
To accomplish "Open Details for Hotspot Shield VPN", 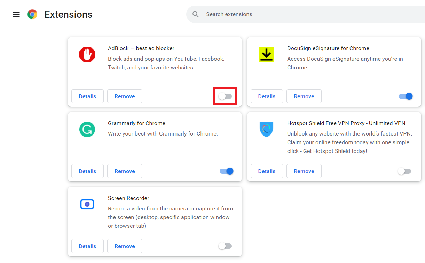I will pyautogui.click(x=267, y=171).
